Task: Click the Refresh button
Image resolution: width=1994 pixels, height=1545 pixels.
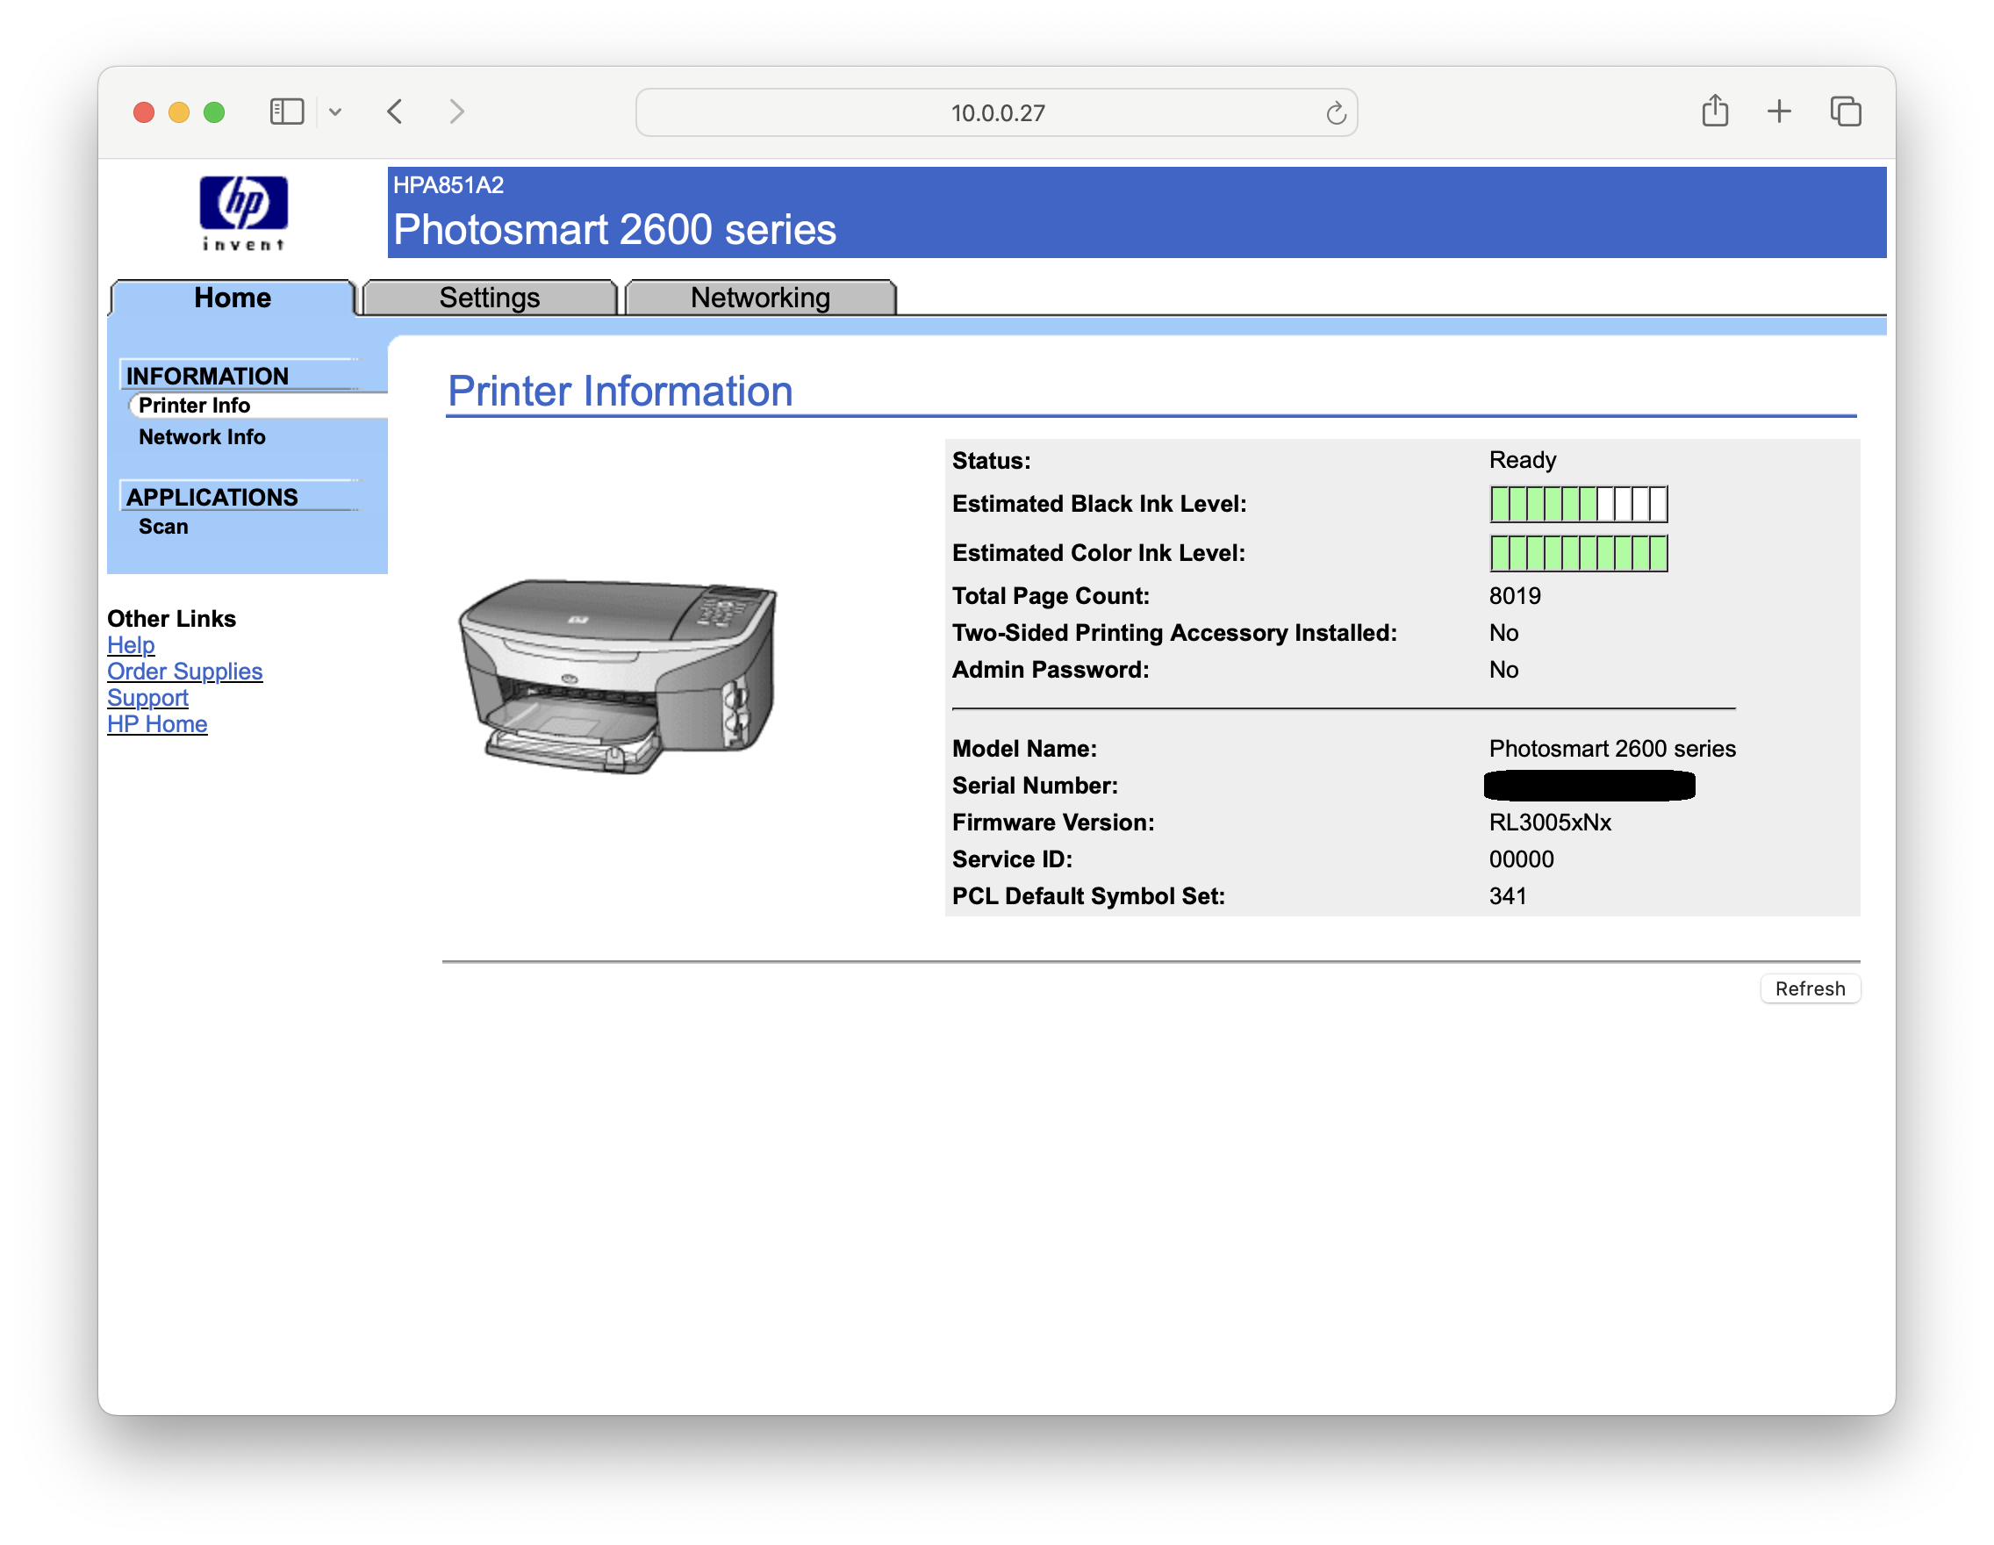Action: [x=1810, y=989]
